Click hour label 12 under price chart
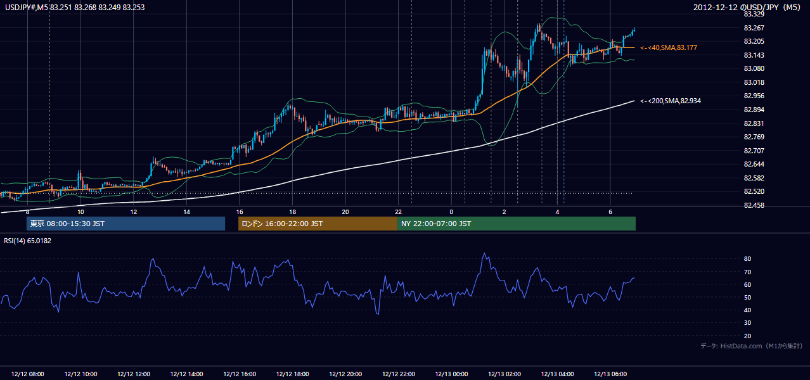 134,212
